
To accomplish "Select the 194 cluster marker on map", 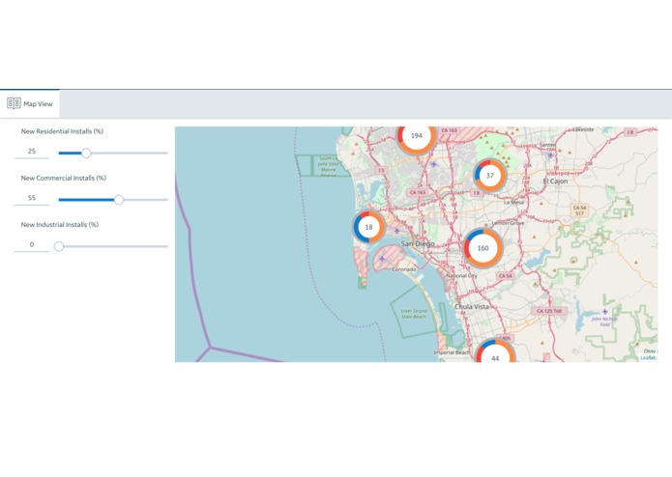I will (416, 138).
